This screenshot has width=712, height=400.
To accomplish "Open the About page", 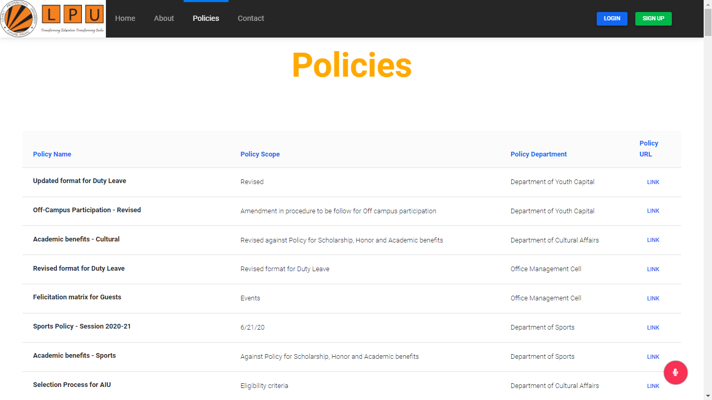I will (164, 18).
